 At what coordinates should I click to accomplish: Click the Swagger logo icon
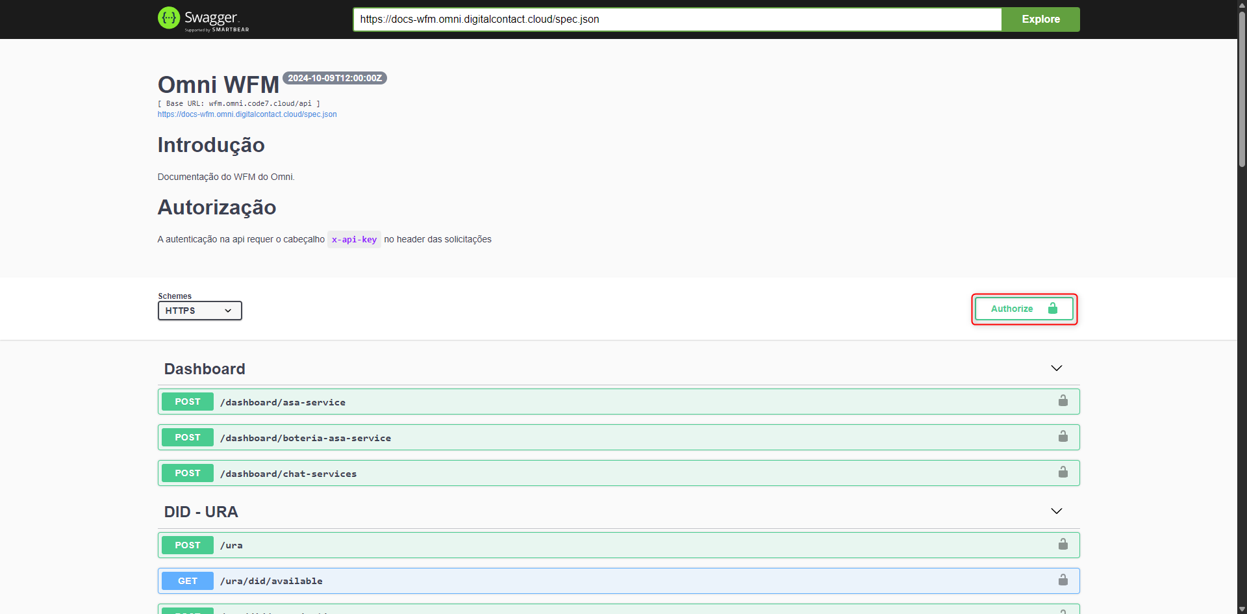[168, 19]
